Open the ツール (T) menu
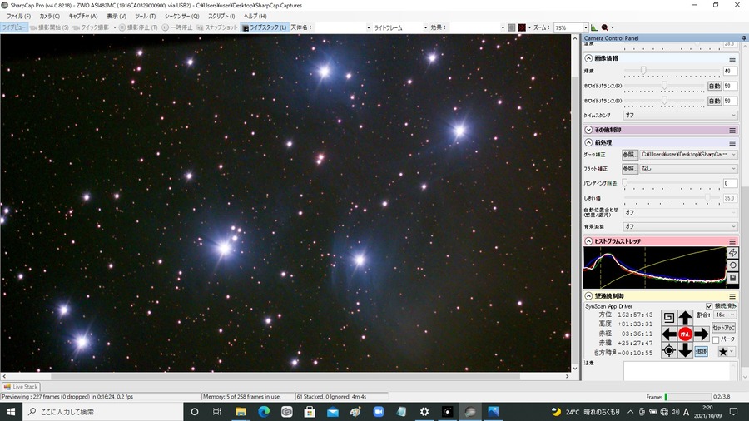The width and height of the screenshot is (749, 421). pos(145,17)
